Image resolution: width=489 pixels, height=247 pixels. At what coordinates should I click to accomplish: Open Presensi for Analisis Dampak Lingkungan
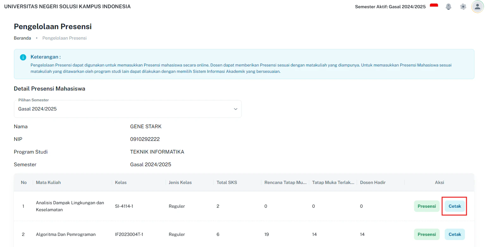[427, 206]
